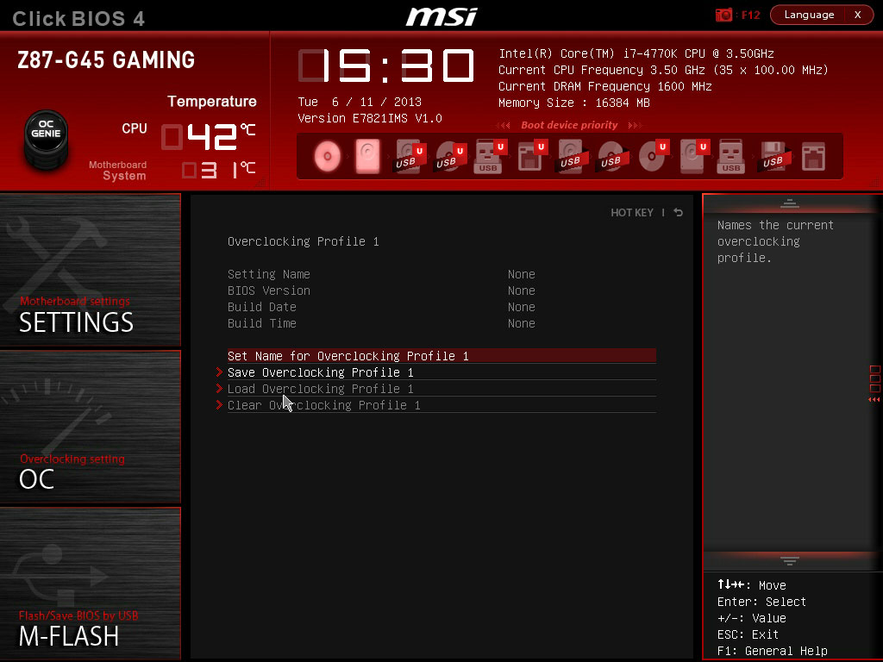The height and width of the screenshot is (662, 883).
Task: Open Clear Overclocking Profile 1
Action: coord(441,405)
